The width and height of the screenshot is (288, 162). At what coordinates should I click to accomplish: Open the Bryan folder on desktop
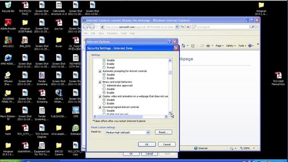click(x=59, y=42)
